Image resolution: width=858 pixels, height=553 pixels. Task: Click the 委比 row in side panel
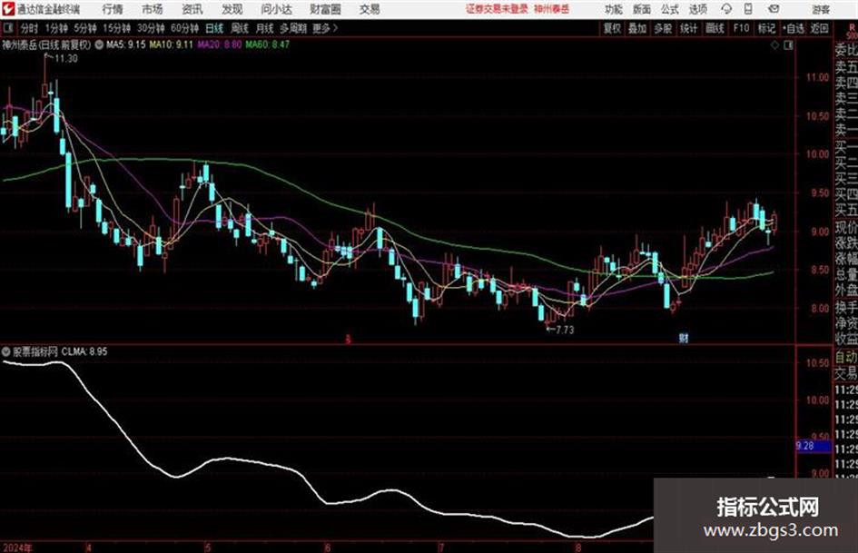pos(846,50)
